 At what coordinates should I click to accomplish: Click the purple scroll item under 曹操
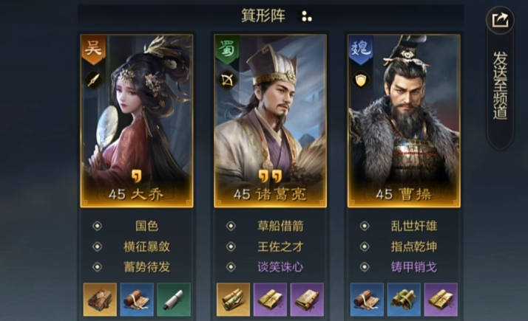click(x=441, y=299)
